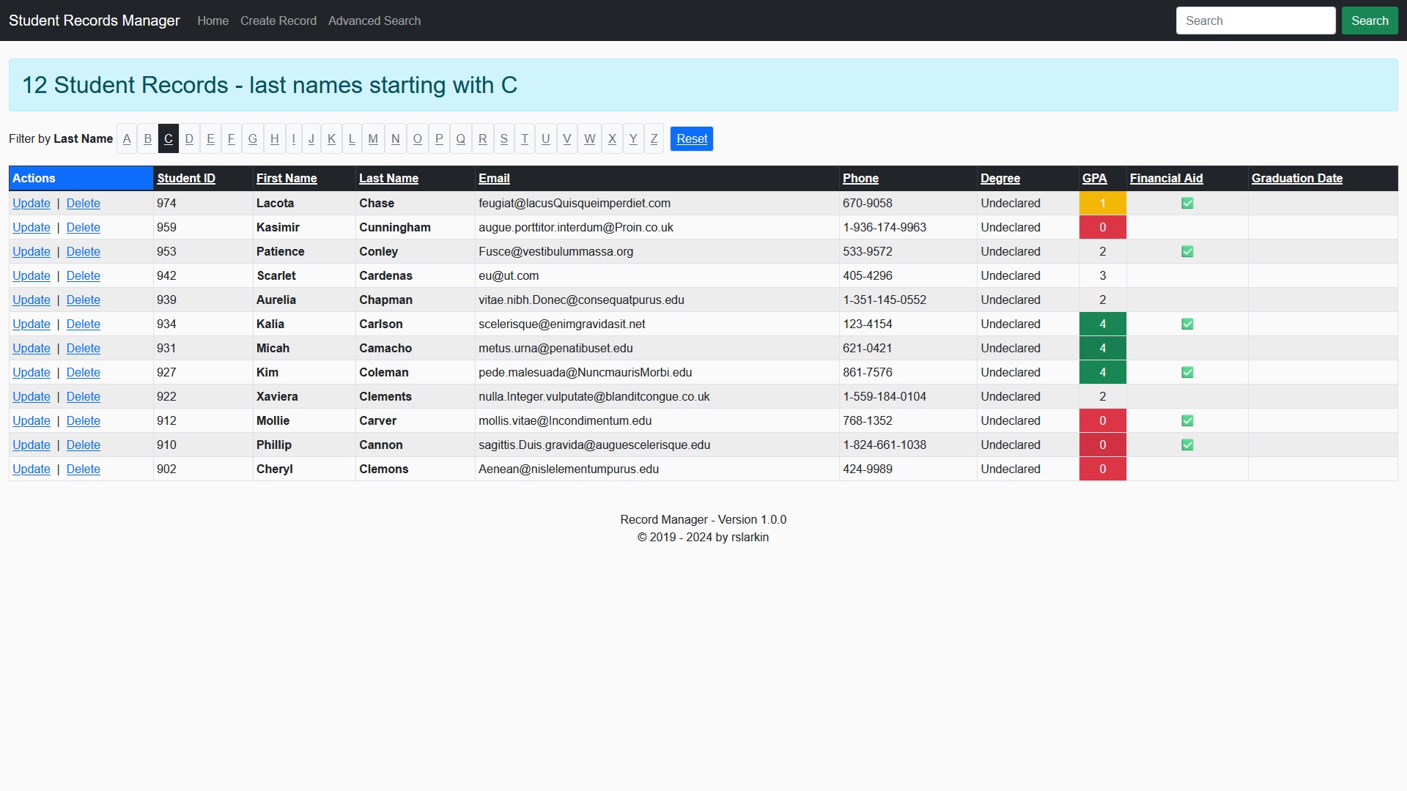
Task: Open the Create Record page
Action: [278, 21]
